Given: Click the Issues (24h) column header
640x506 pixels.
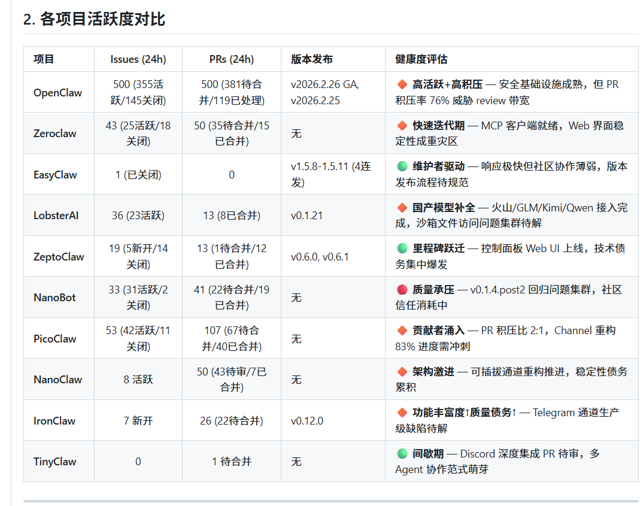Looking at the screenshot, I should pyautogui.click(x=138, y=59).
